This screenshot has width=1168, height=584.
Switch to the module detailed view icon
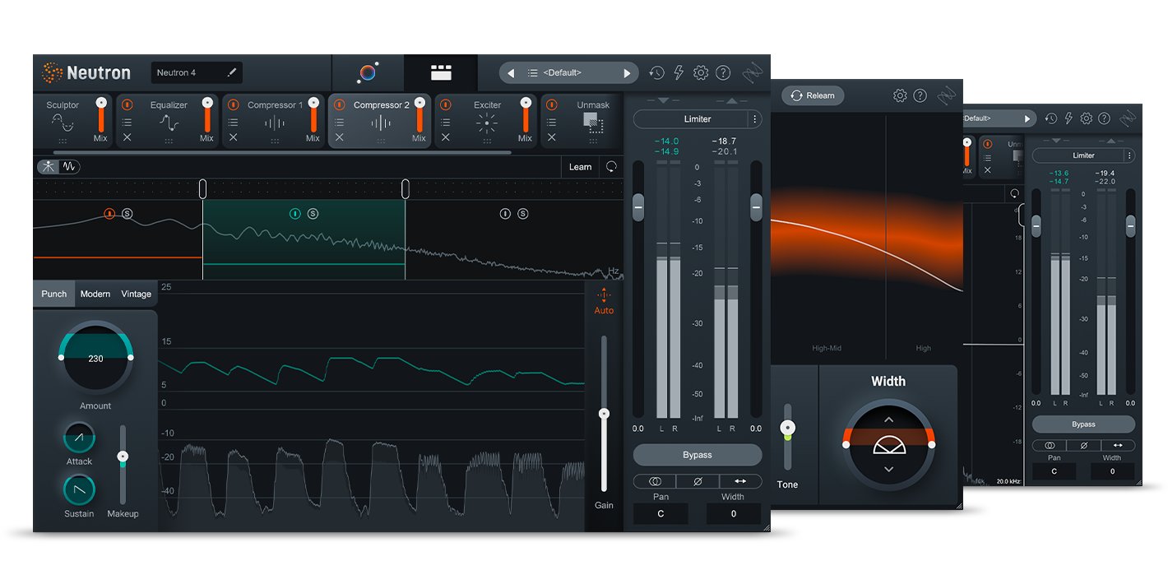click(x=441, y=73)
